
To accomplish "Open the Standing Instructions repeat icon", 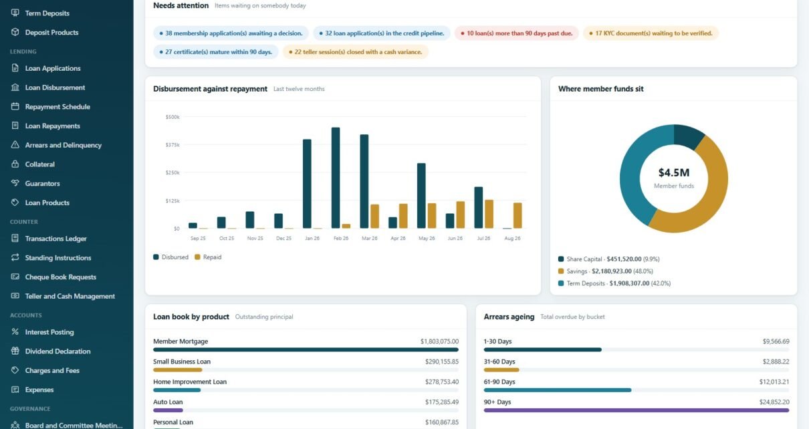I will point(15,258).
